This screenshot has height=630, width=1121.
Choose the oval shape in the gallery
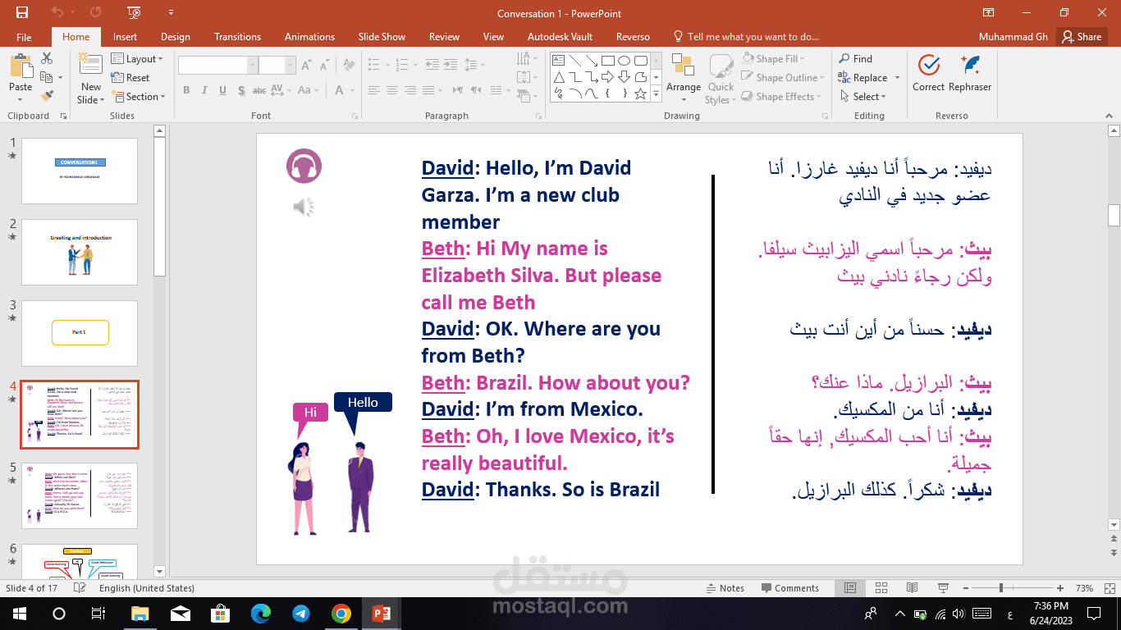(x=625, y=61)
